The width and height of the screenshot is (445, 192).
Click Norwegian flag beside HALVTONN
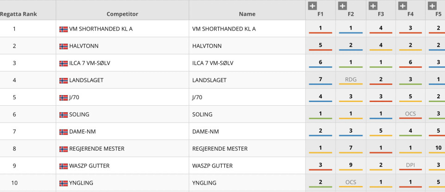point(64,46)
